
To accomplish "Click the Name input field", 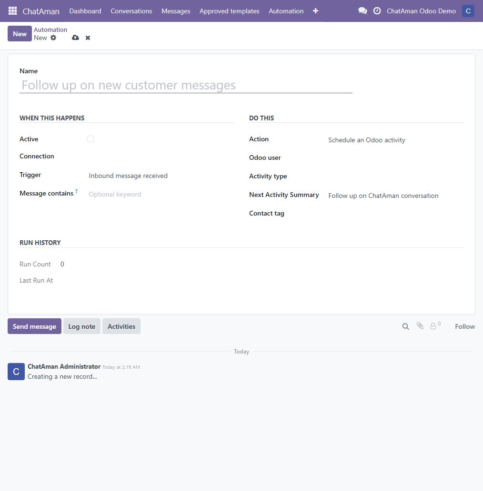I will 186,85.
